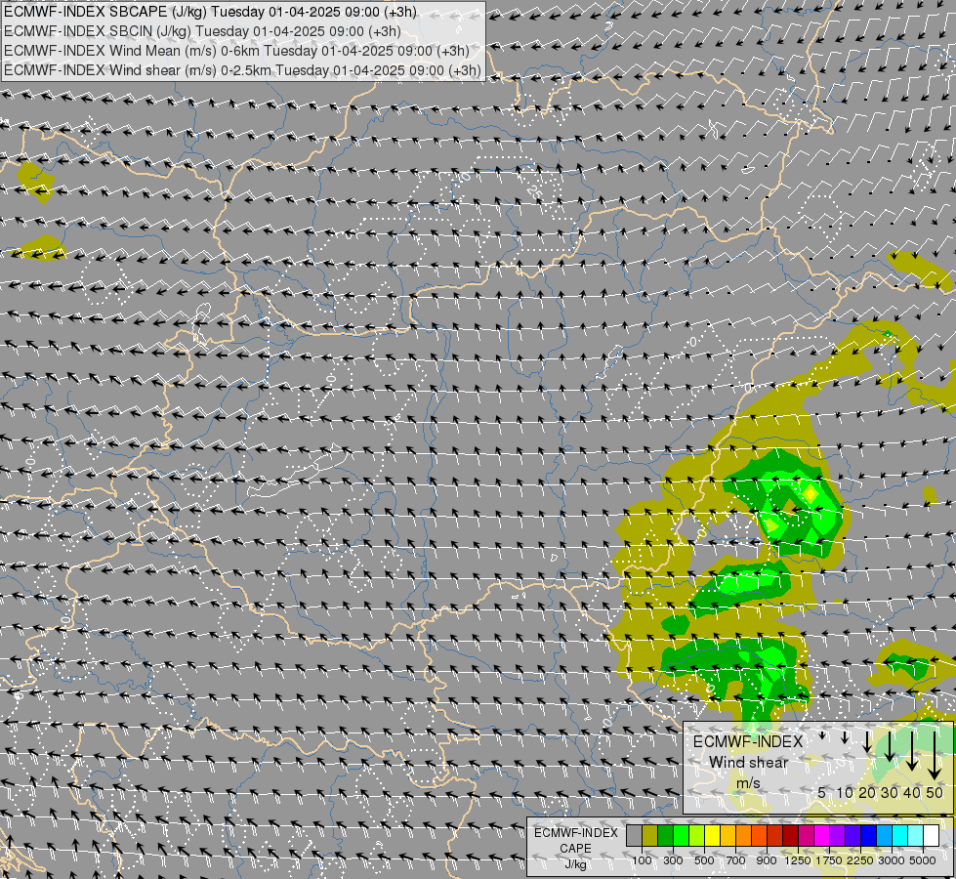Click the arrow above the 20 m/s label
The image size is (956, 879).
pos(867,742)
